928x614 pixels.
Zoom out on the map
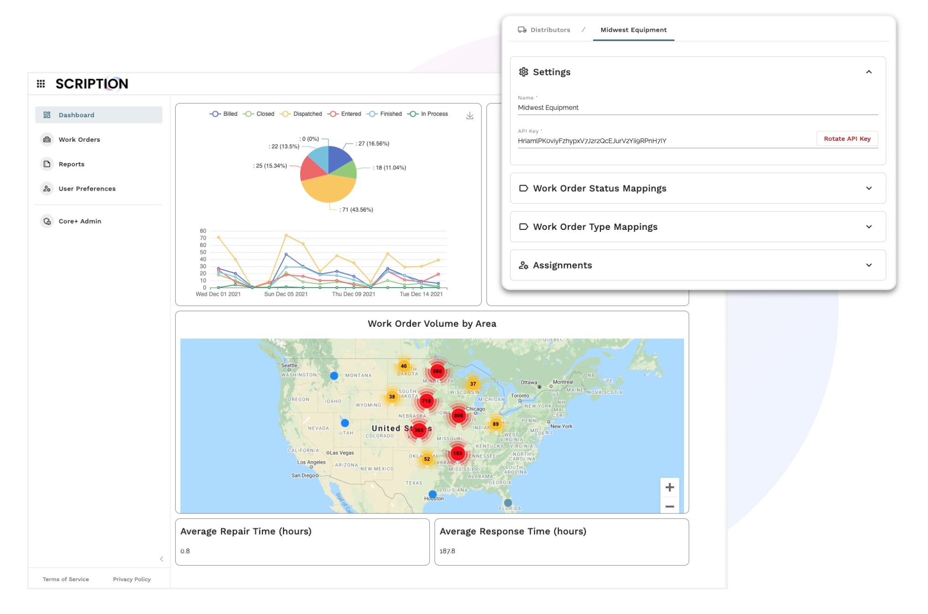[669, 506]
